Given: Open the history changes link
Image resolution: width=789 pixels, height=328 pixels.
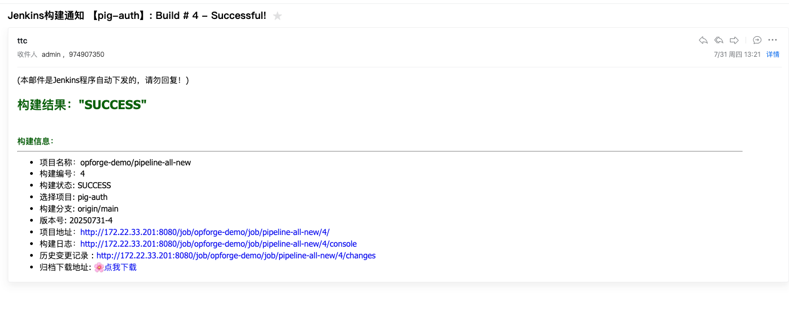Looking at the screenshot, I should (x=236, y=256).
